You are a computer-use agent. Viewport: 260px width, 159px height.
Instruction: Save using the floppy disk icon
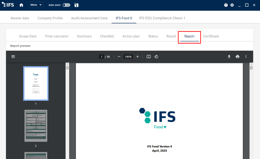tap(77, 5)
